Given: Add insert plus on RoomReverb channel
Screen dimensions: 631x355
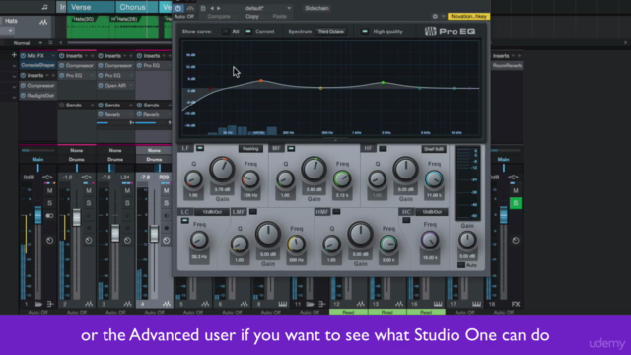Looking at the screenshot, I should (520, 56).
